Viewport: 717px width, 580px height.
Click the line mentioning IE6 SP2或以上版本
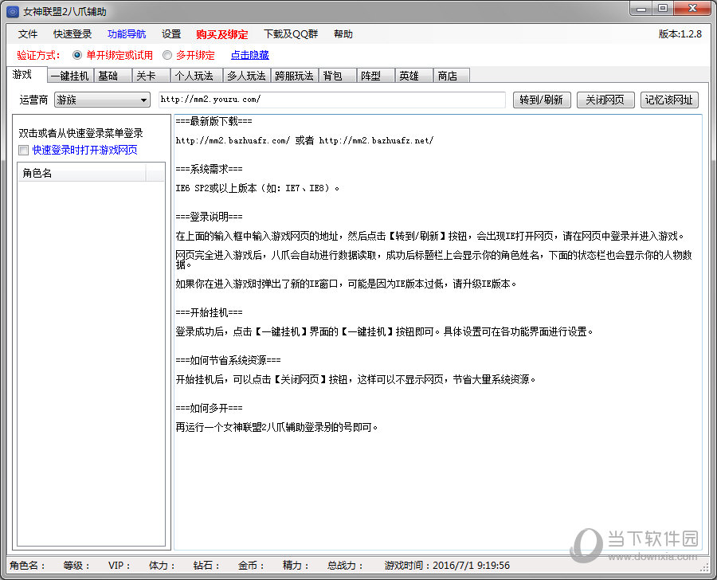coord(257,188)
